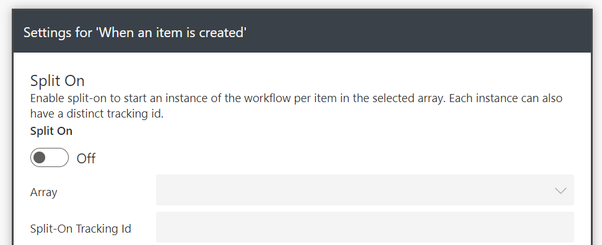Click the dialog title 'Settings for When an item is created'
602x245 pixels.
(135, 33)
